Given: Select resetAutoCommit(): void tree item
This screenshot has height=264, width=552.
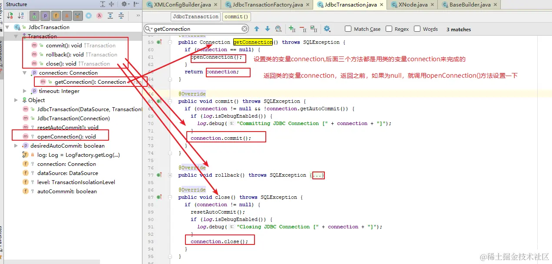Looking at the screenshot, I should coord(68,127).
